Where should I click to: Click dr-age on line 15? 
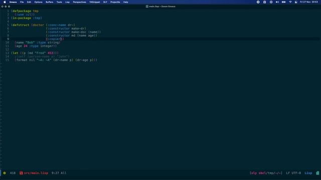[82, 60]
